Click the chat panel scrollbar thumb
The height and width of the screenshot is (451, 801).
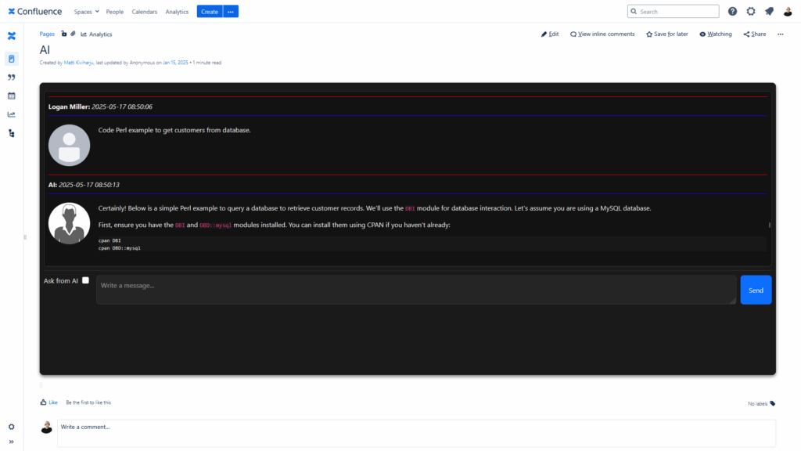pos(770,225)
